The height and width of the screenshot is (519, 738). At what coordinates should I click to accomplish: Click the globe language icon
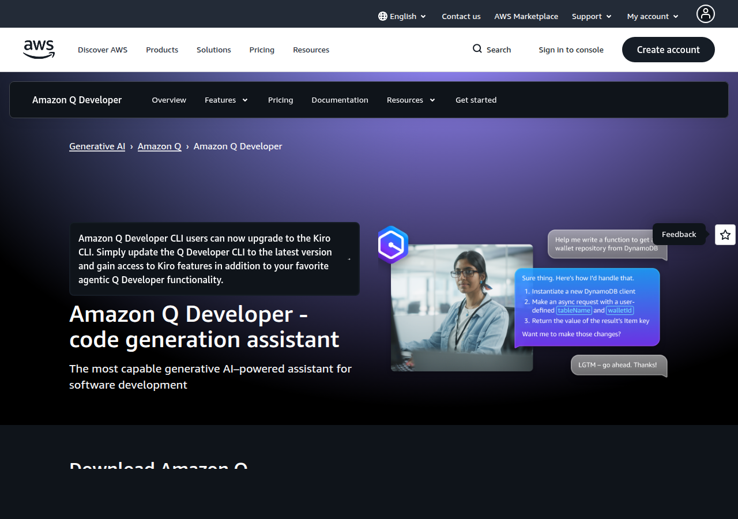coord(382,16)
